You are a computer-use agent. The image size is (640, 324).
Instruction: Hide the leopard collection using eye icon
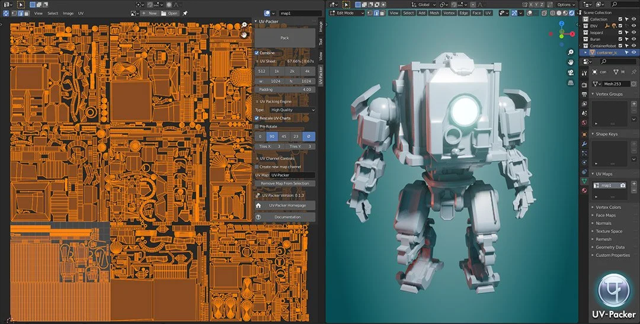[633, 33]
